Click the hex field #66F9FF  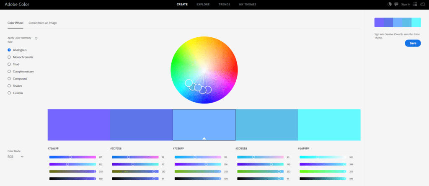327,149
